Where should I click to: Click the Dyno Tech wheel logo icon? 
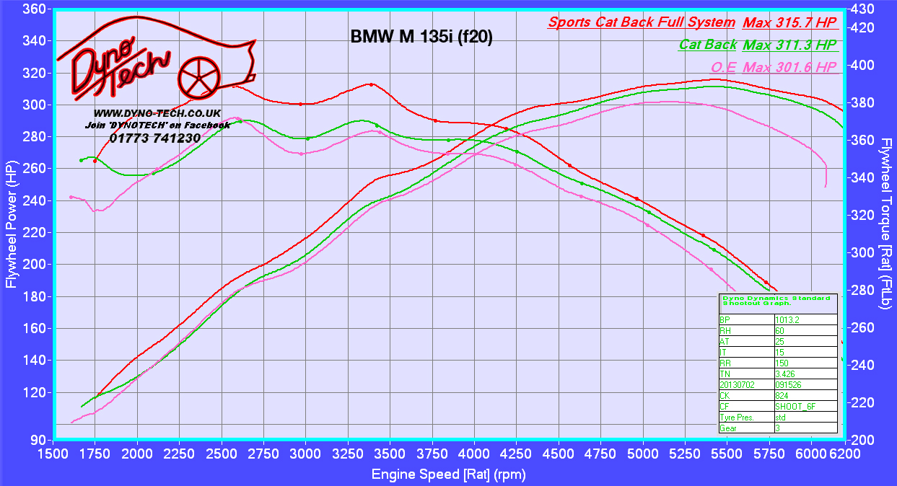pos(197,76)
